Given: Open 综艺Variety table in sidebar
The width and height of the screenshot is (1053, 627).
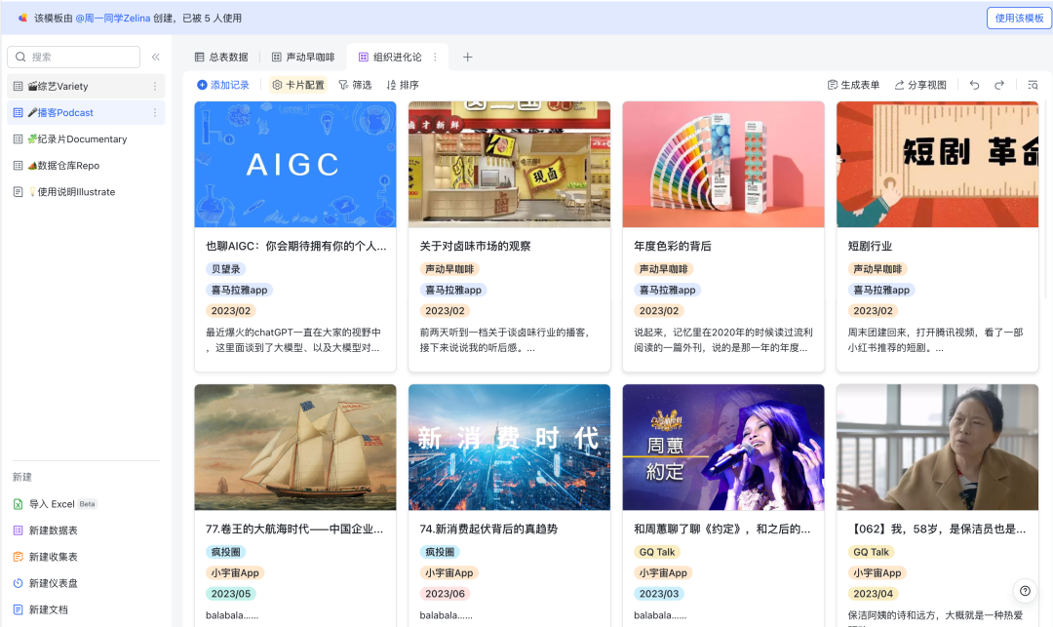Looking at the screenshot, I should pos(86,86).
